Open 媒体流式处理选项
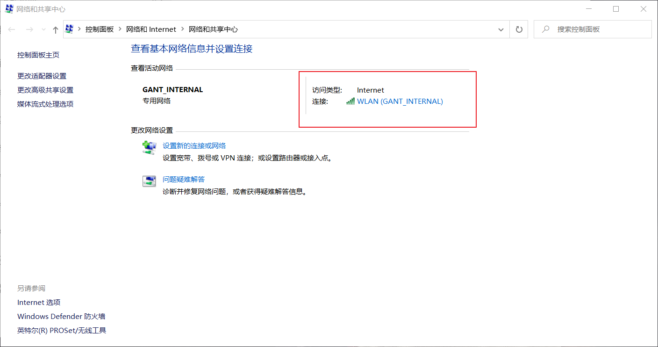Screen dimensions: 658x347 click(45, 104)
